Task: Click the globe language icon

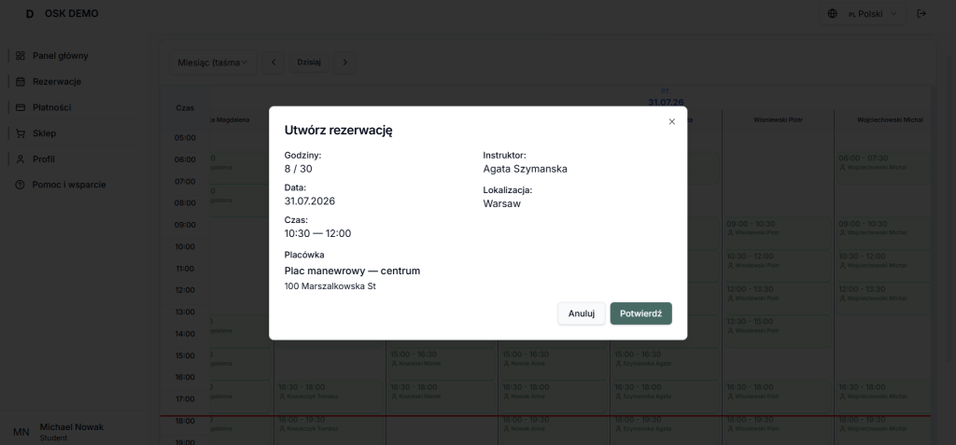Action: point(832,13)
